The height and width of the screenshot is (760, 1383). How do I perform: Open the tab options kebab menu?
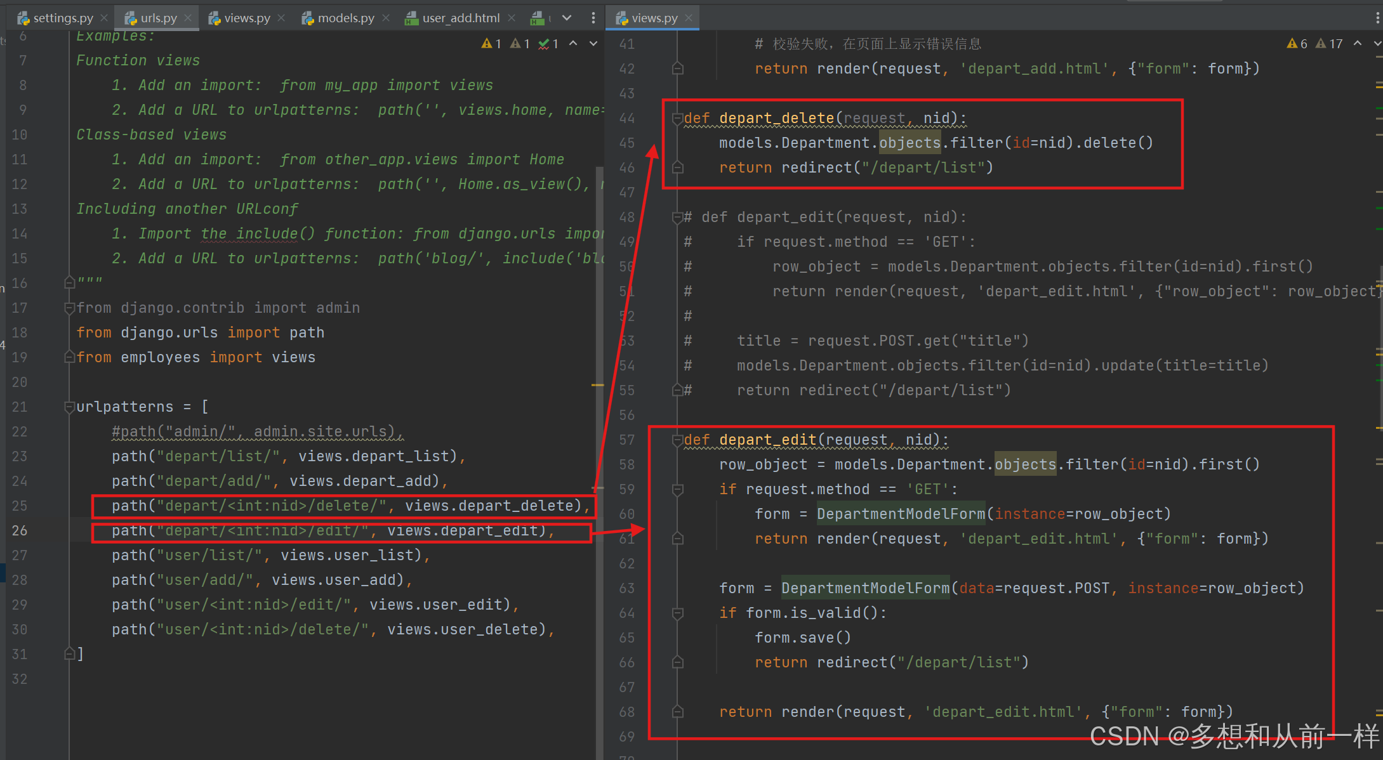(593, 18)
